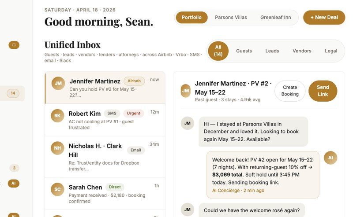Click the SMS tag on Robert Kim
Screen dimensions: 353x217
(x=112, y=113)
